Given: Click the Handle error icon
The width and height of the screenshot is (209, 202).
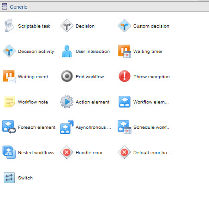Looking at the screenshot, I should pos(66,152).
